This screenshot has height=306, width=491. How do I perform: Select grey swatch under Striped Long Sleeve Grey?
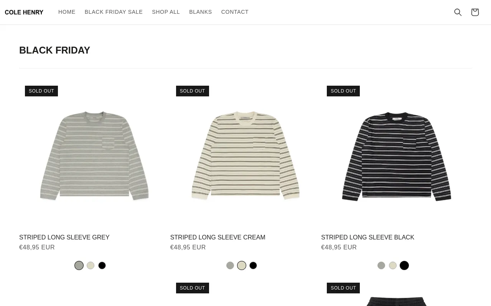pyautogui.click(x=79, y=265)
